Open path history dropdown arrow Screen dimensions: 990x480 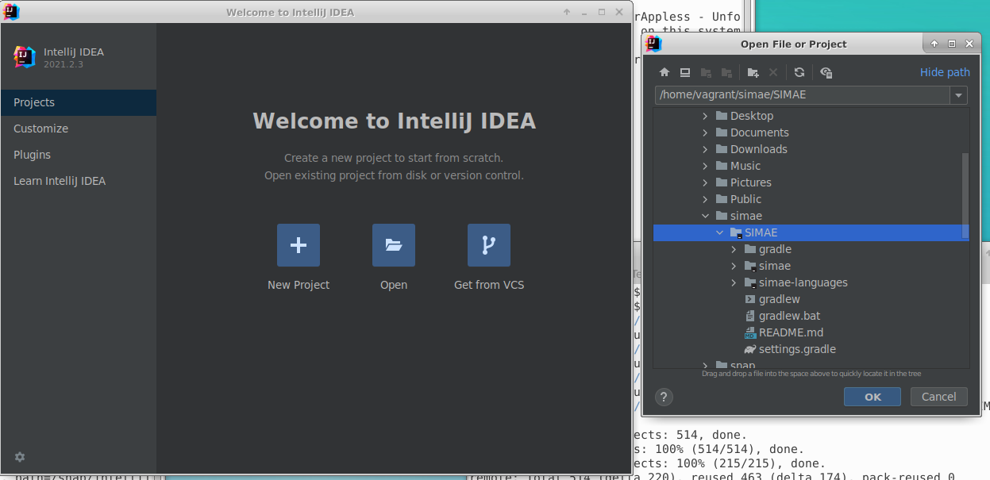pos(959,95)
